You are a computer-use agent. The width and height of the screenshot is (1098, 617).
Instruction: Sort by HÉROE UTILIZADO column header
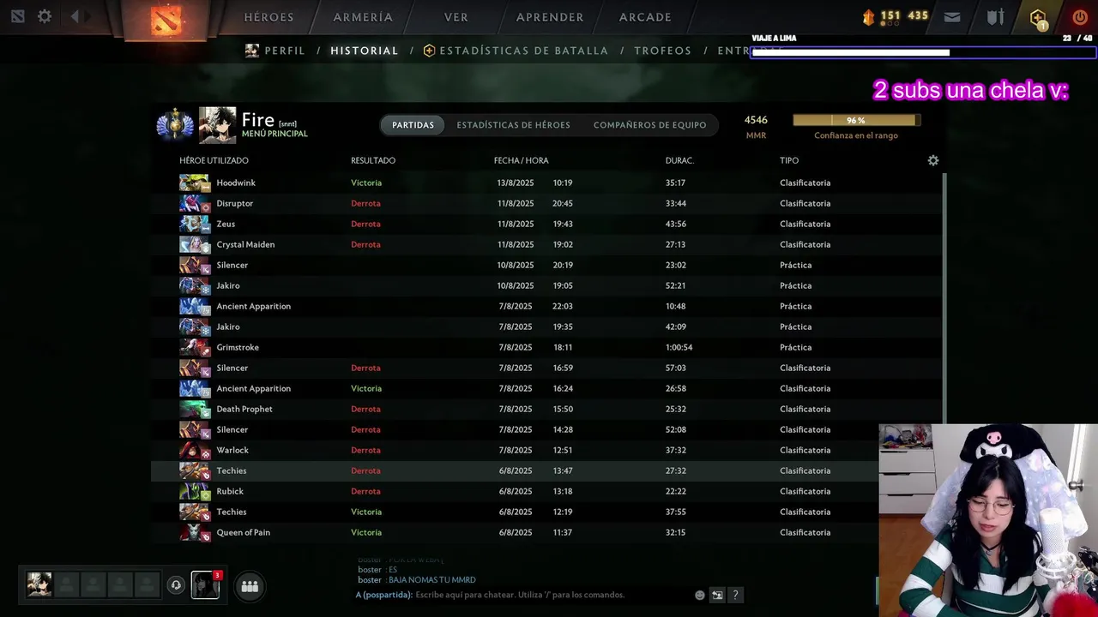(214, 160)
